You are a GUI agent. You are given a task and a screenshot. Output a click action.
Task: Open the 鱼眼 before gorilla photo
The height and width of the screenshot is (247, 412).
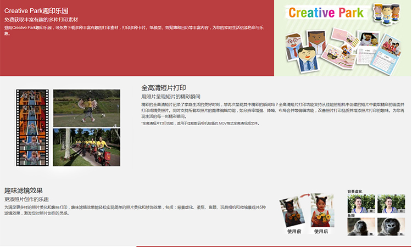pos(361,227)
